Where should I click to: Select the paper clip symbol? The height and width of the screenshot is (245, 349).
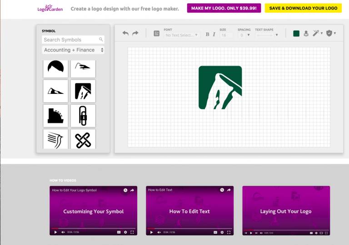[x=83, y=116]
